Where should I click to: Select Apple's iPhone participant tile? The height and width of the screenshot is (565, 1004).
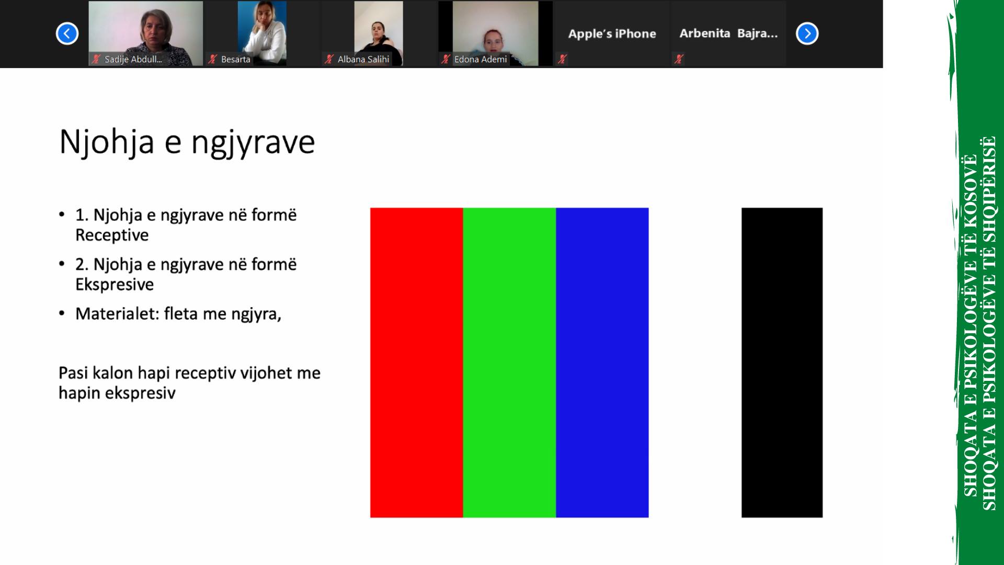click(612, 33)
